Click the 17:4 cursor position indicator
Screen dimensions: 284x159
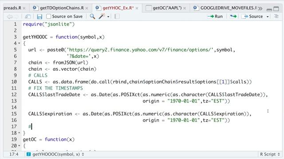point(14,154)
